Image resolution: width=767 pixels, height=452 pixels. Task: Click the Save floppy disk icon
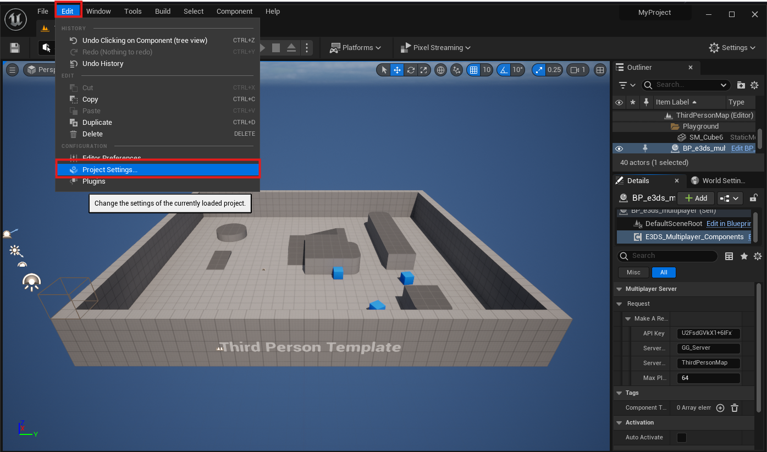pyautogui.click(x=15, y=48)
